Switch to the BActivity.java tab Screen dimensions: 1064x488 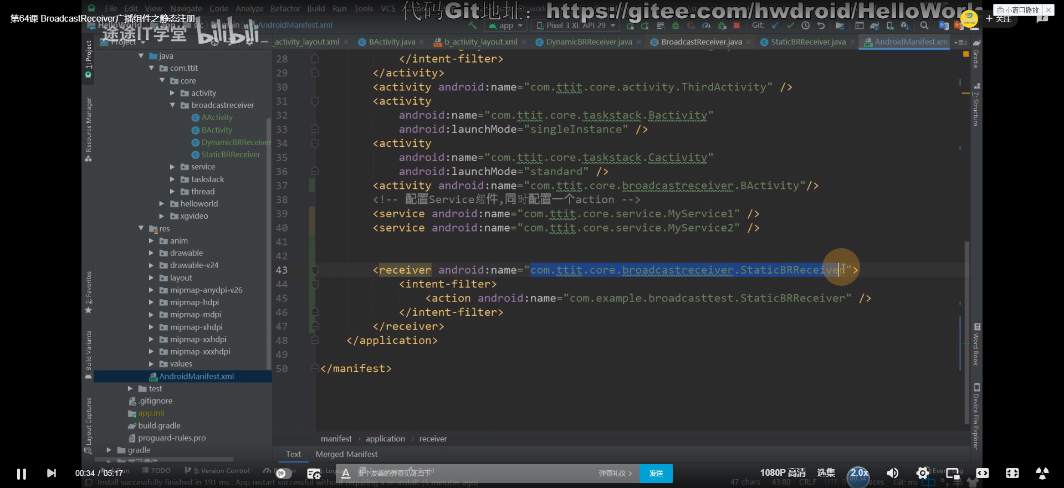391,42
